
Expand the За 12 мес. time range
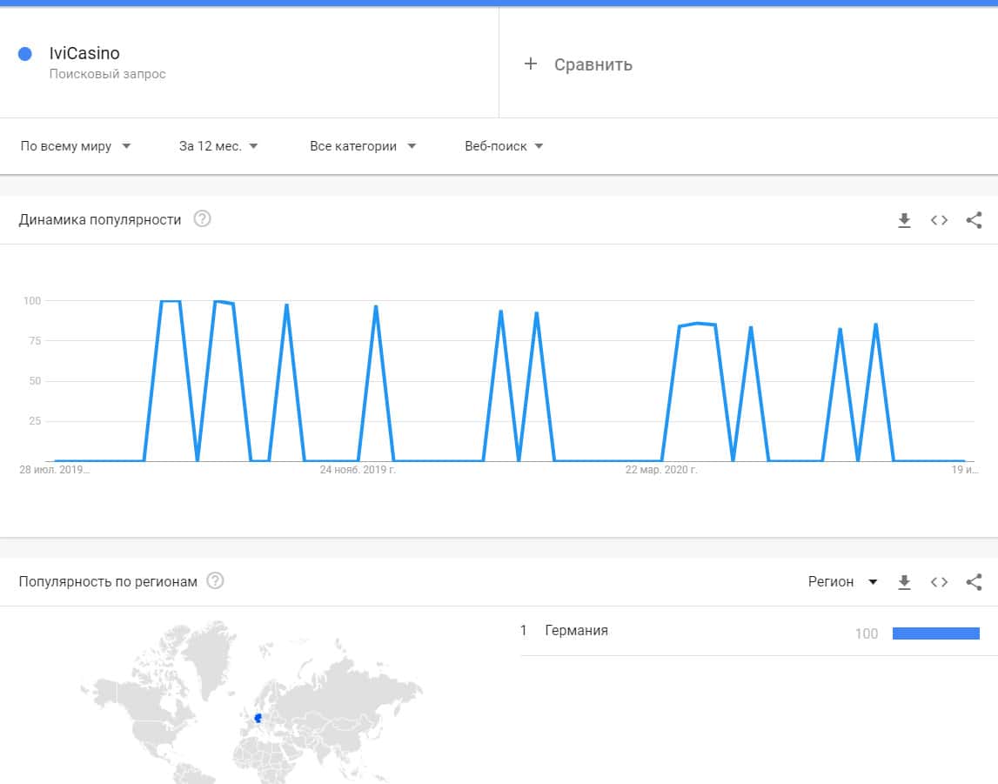coord(218,146)
